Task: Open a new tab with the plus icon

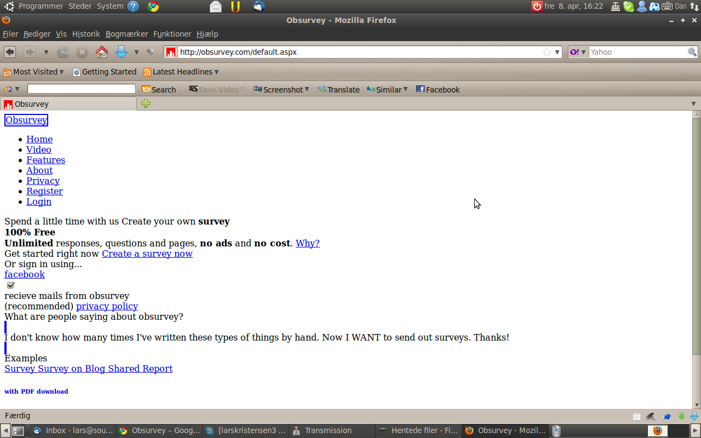Action: [x=146, y=103]
